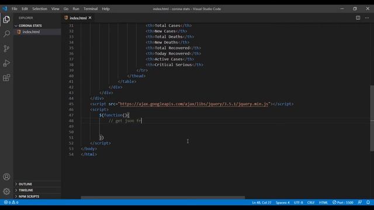Open the Manage gear icon
The image size is (374, 210).
tap(6, 191)
